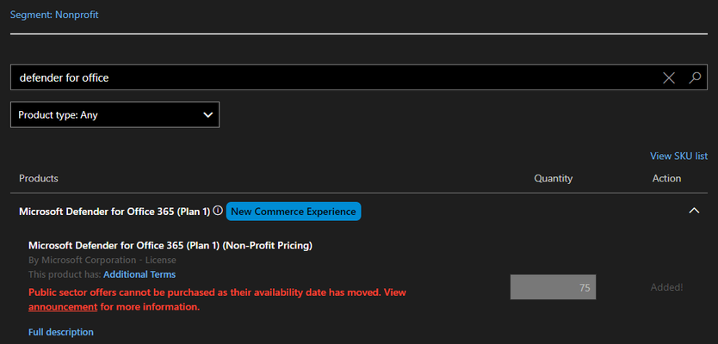This screenshot has height=344, width=718.
Task: Show the Full description link
Action: coord(61,332)
